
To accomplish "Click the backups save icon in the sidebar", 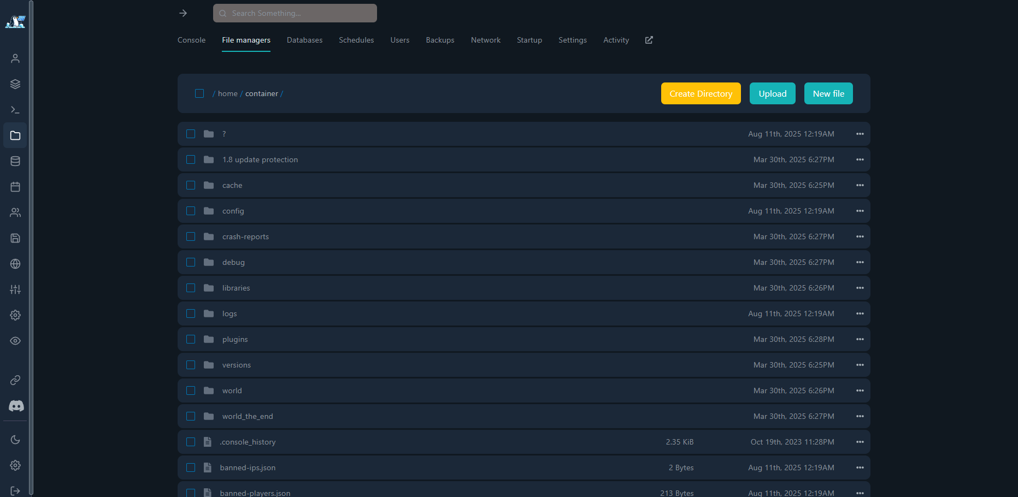I will (15, 238).
